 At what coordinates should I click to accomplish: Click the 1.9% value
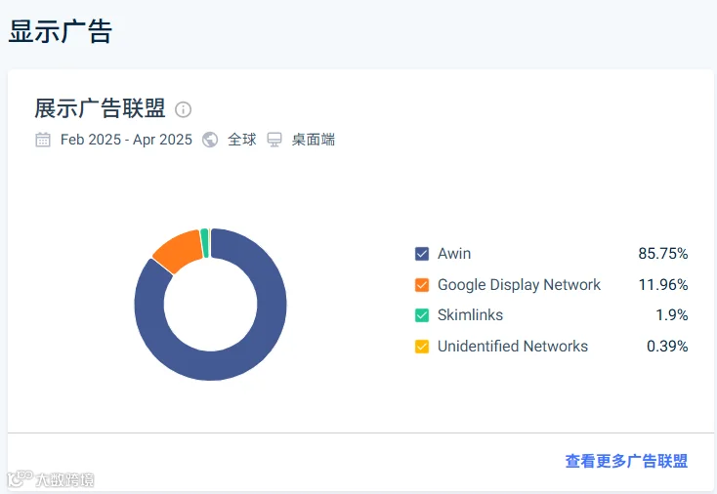[x=672, y=315]
